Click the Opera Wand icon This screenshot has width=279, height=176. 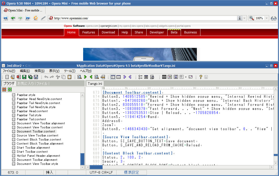point(43,18)
